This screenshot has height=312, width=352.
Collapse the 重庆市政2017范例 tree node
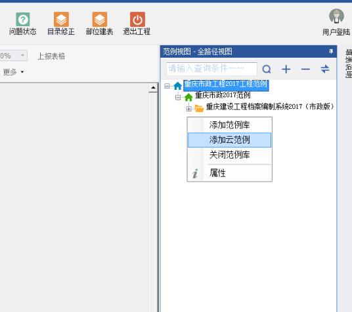pos(178,98)
